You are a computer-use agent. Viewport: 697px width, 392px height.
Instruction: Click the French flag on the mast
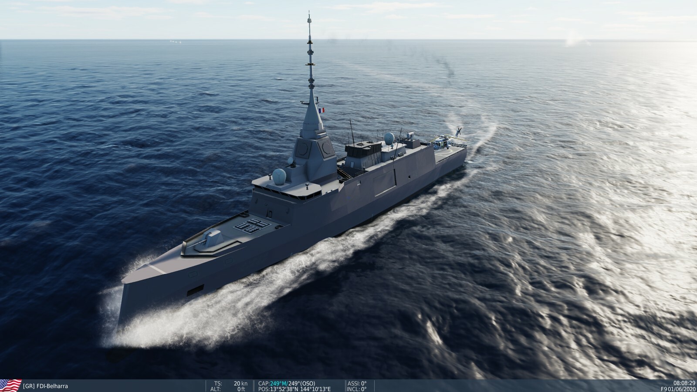[321, 110]
